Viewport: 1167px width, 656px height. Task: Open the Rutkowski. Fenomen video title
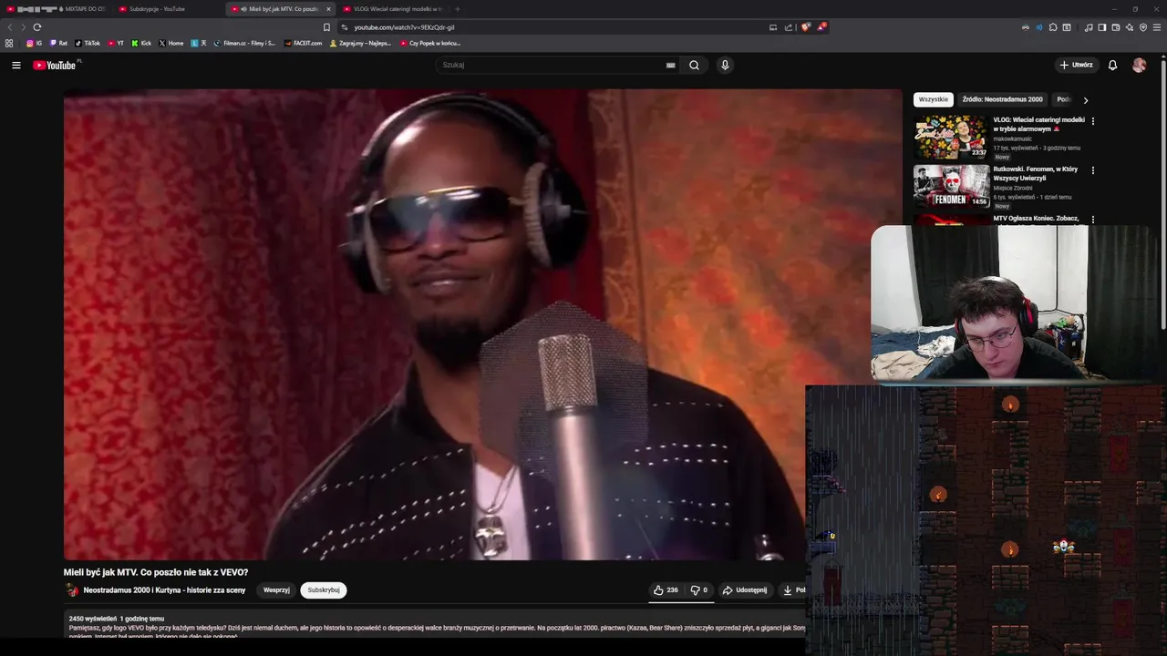tap(1036, 173)
